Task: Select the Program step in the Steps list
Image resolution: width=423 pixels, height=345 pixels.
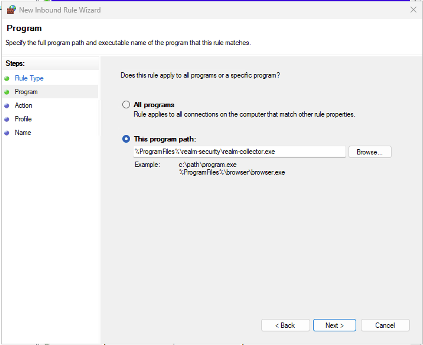Action: (x=26, y=92)
